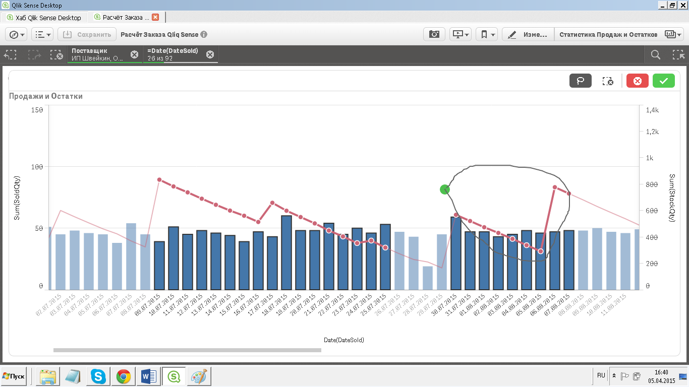Expand the list menu dropdown
The width and height of the screenshot is (689, 387).
click(x=42, y=34)
